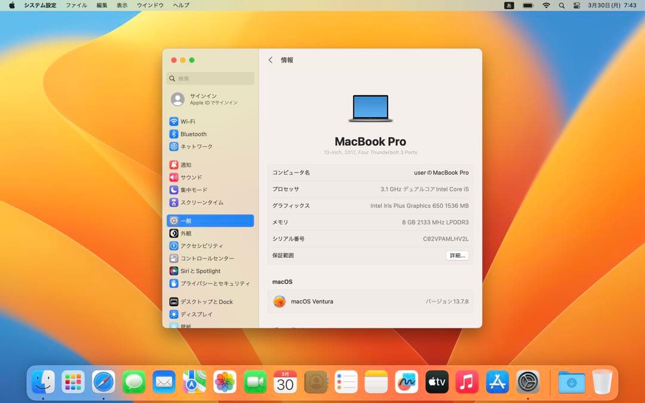
Task: Open the ウインドウ menu
Action: (x=150, y=5)
